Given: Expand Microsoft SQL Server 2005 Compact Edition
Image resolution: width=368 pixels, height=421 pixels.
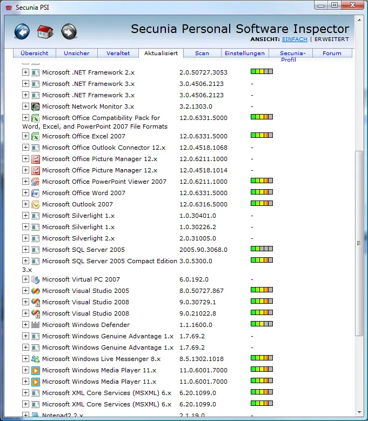Looking at the screenshot, I should coord(25,260).
